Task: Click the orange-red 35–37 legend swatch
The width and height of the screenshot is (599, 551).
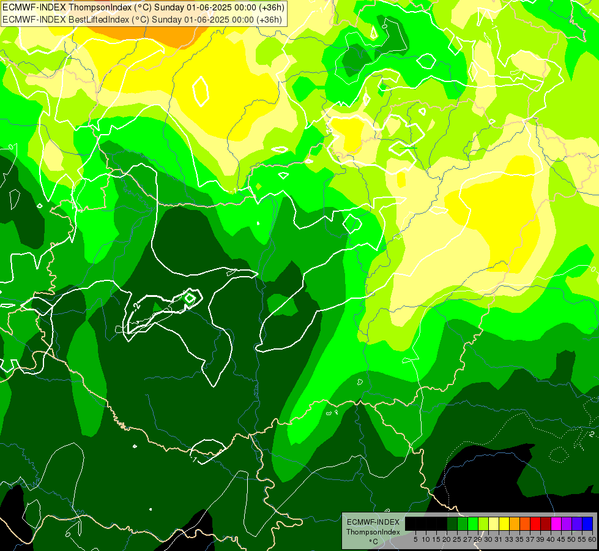Action: (525, 523)
